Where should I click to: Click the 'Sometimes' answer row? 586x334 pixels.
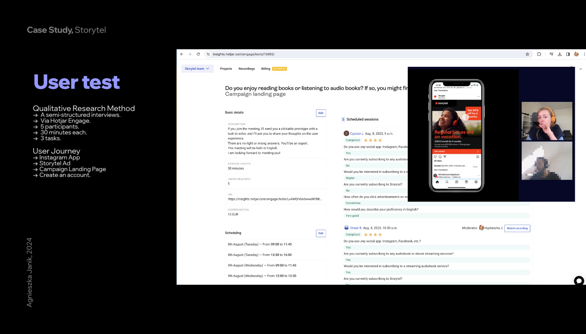click(437, 203)
